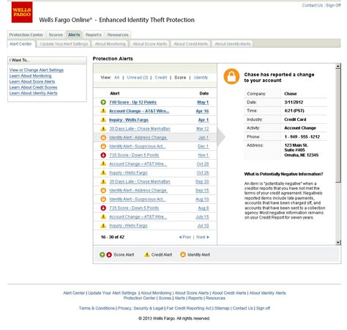Open About Identity Alerts sub-tab
This screenshot has width=347, height=330.
tap(233, 44)
